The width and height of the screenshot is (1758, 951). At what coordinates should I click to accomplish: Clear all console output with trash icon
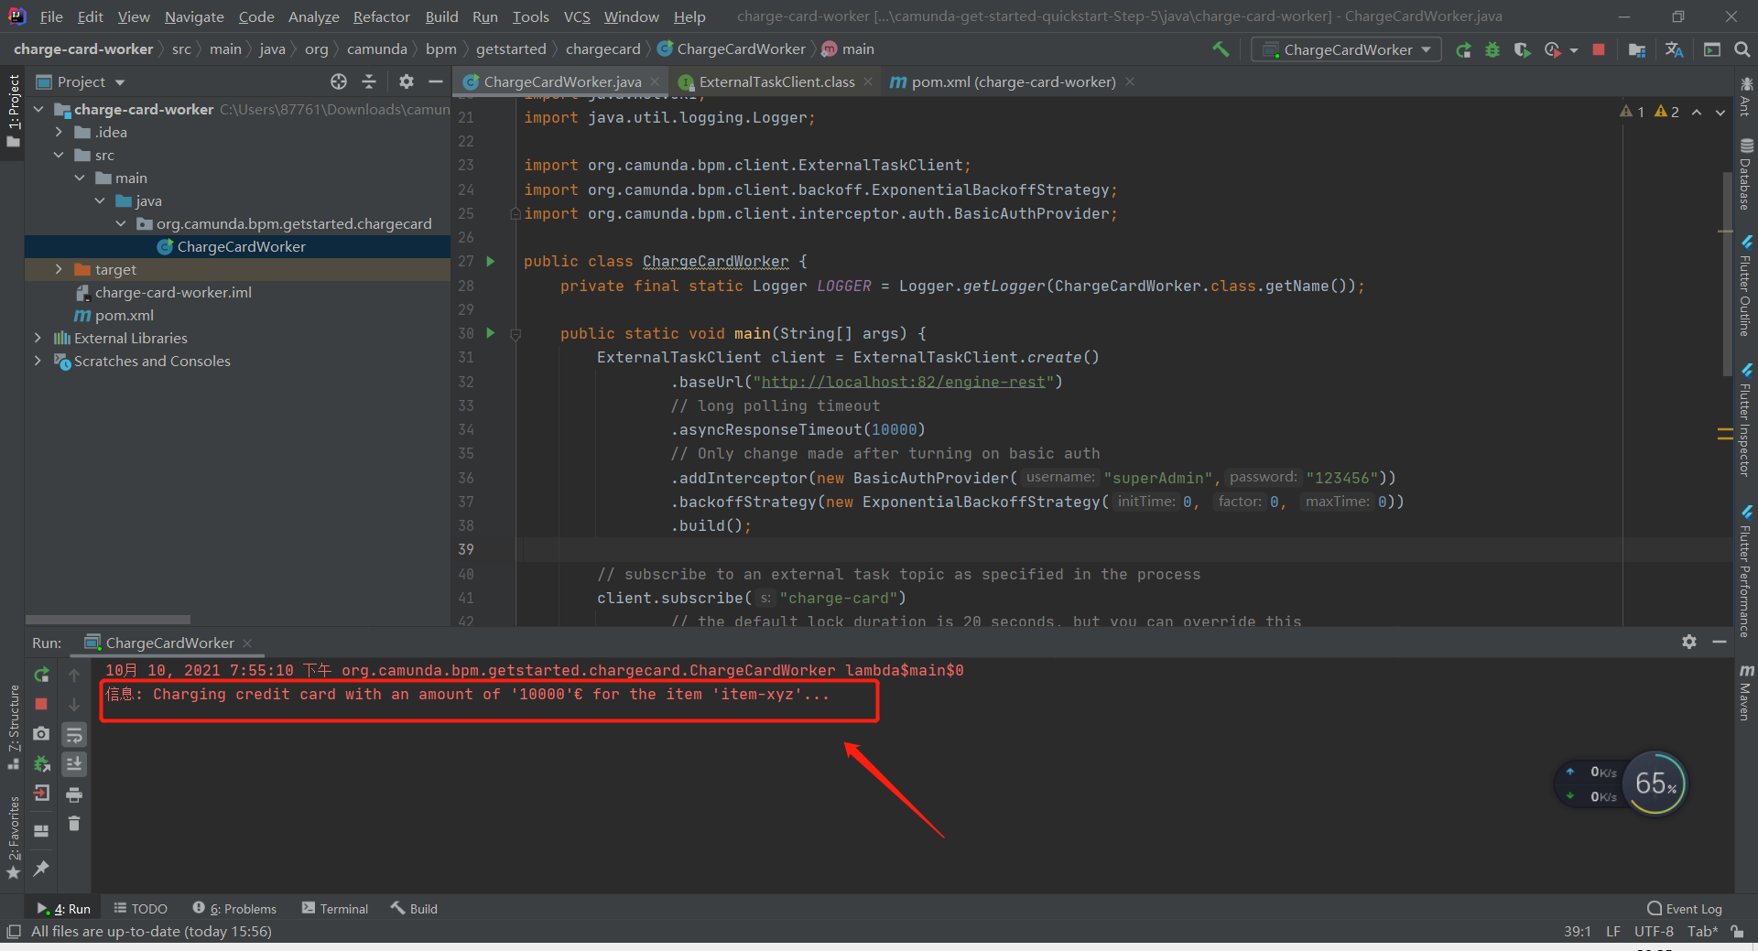74,824
